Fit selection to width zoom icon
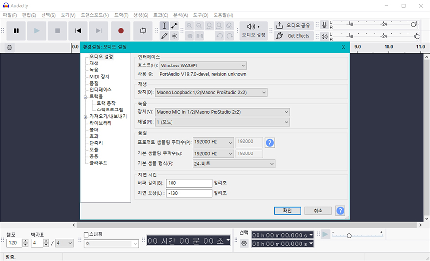This screenshot has height=261, width=430. click(x=209, y=26)
